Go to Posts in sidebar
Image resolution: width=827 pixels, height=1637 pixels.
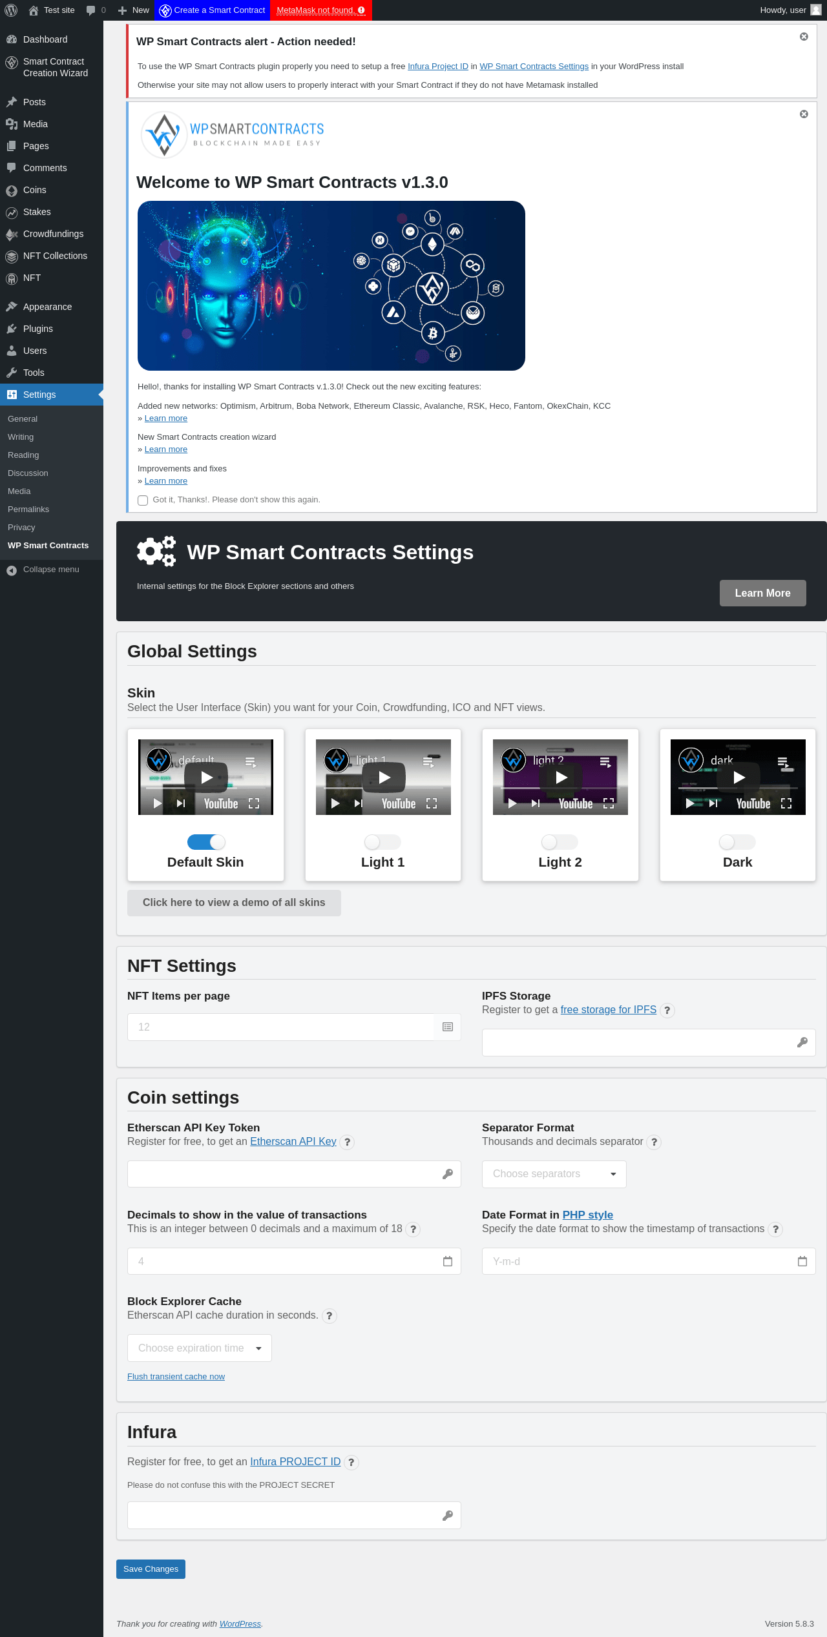click(x=52, y=102)
